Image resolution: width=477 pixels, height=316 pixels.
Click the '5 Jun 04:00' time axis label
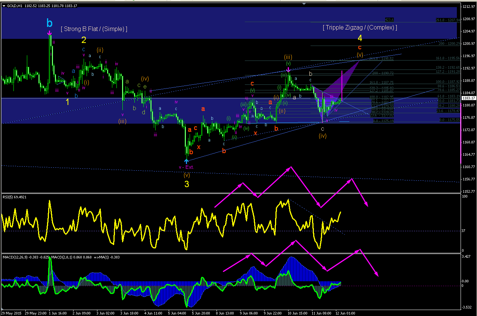pyautogui.click(x=177, y=313)
